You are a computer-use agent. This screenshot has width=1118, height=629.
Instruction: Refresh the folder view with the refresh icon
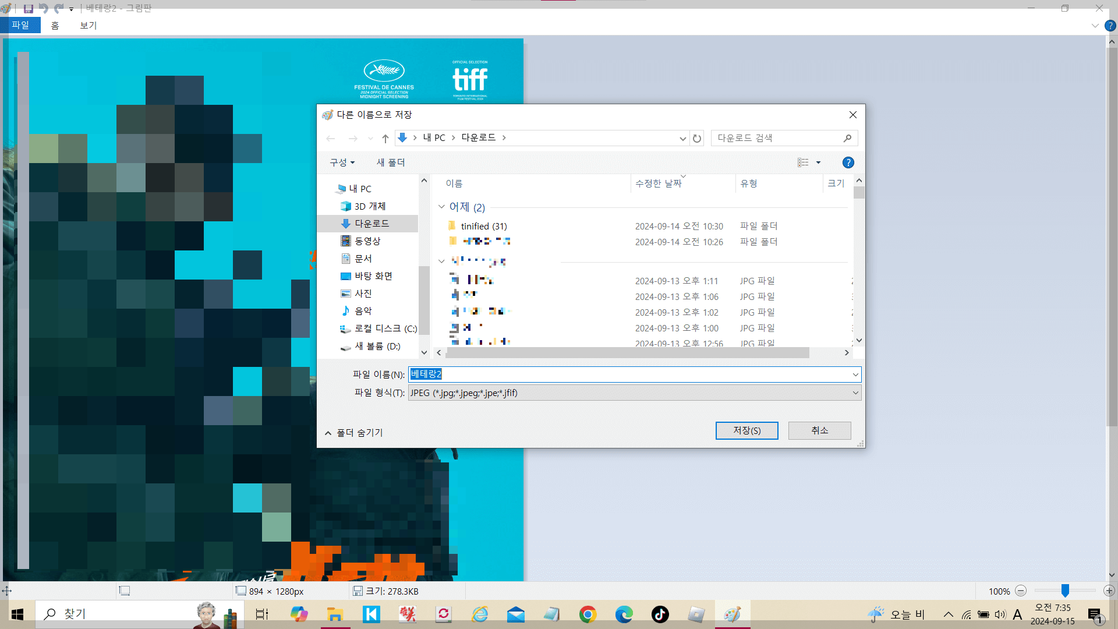(x=697, y=138)
